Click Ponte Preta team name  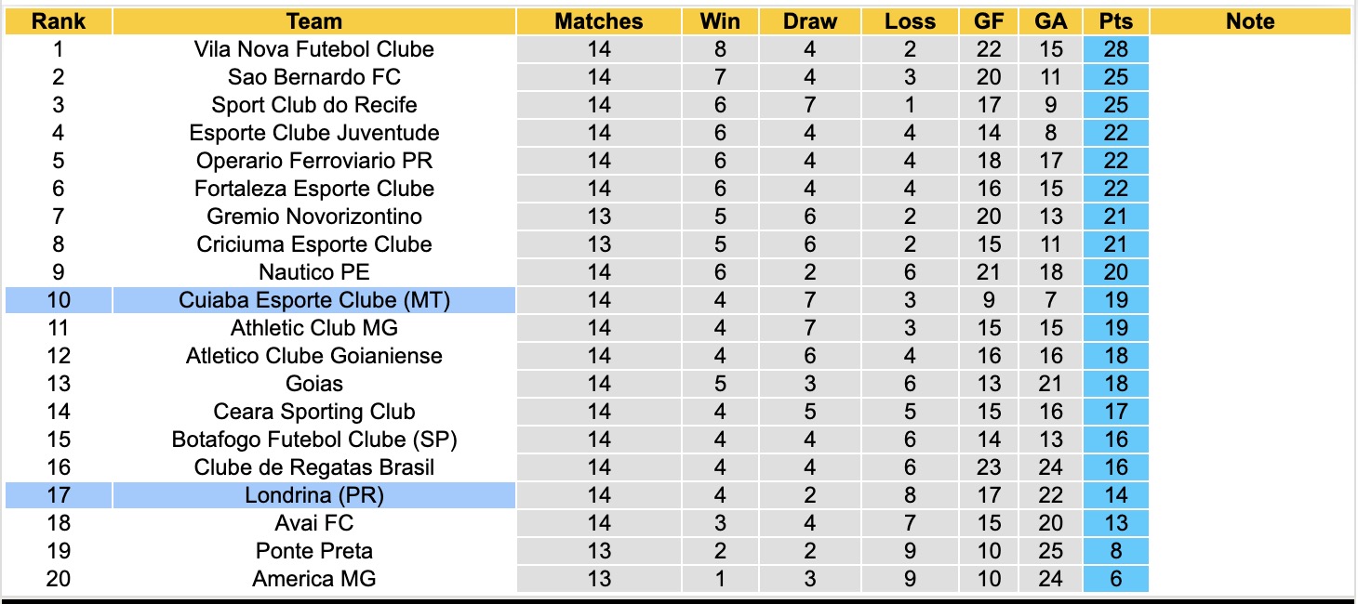[314, 551]
